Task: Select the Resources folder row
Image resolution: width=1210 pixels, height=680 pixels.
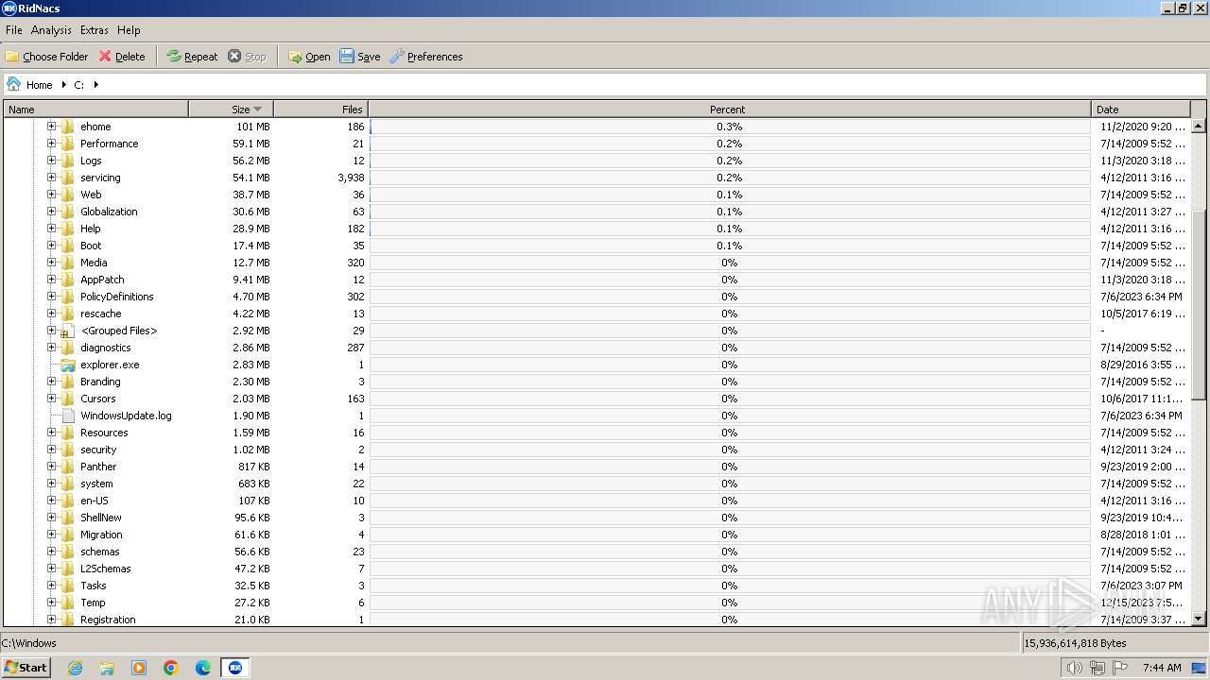Action: coord(597,433)
